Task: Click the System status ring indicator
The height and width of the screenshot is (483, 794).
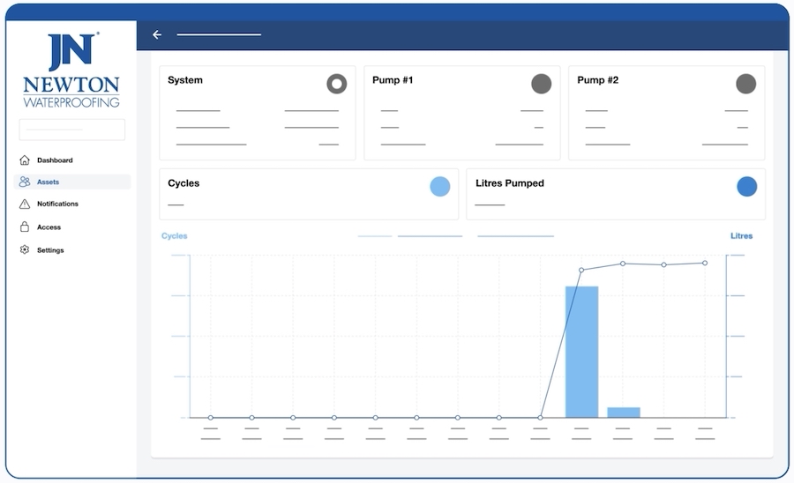Action: pos(336,84)
